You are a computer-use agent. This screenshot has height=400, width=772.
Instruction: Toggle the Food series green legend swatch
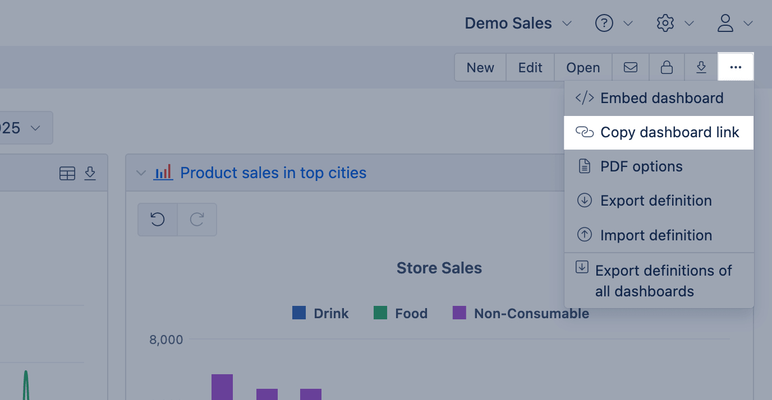pos(380,313)
